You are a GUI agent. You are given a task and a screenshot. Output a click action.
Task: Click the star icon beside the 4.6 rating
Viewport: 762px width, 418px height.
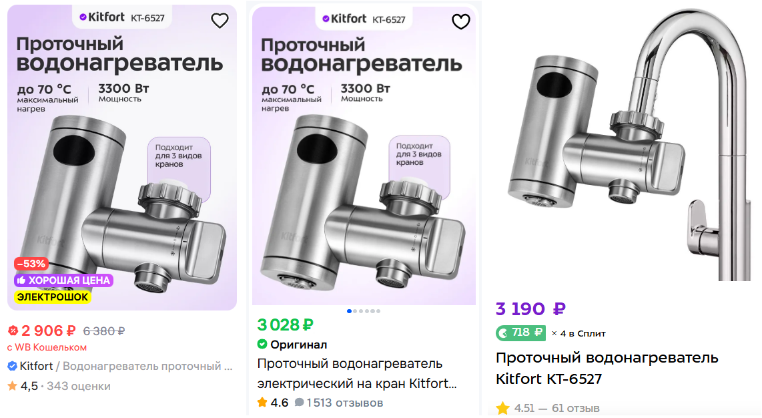click(x=262, y=403)
